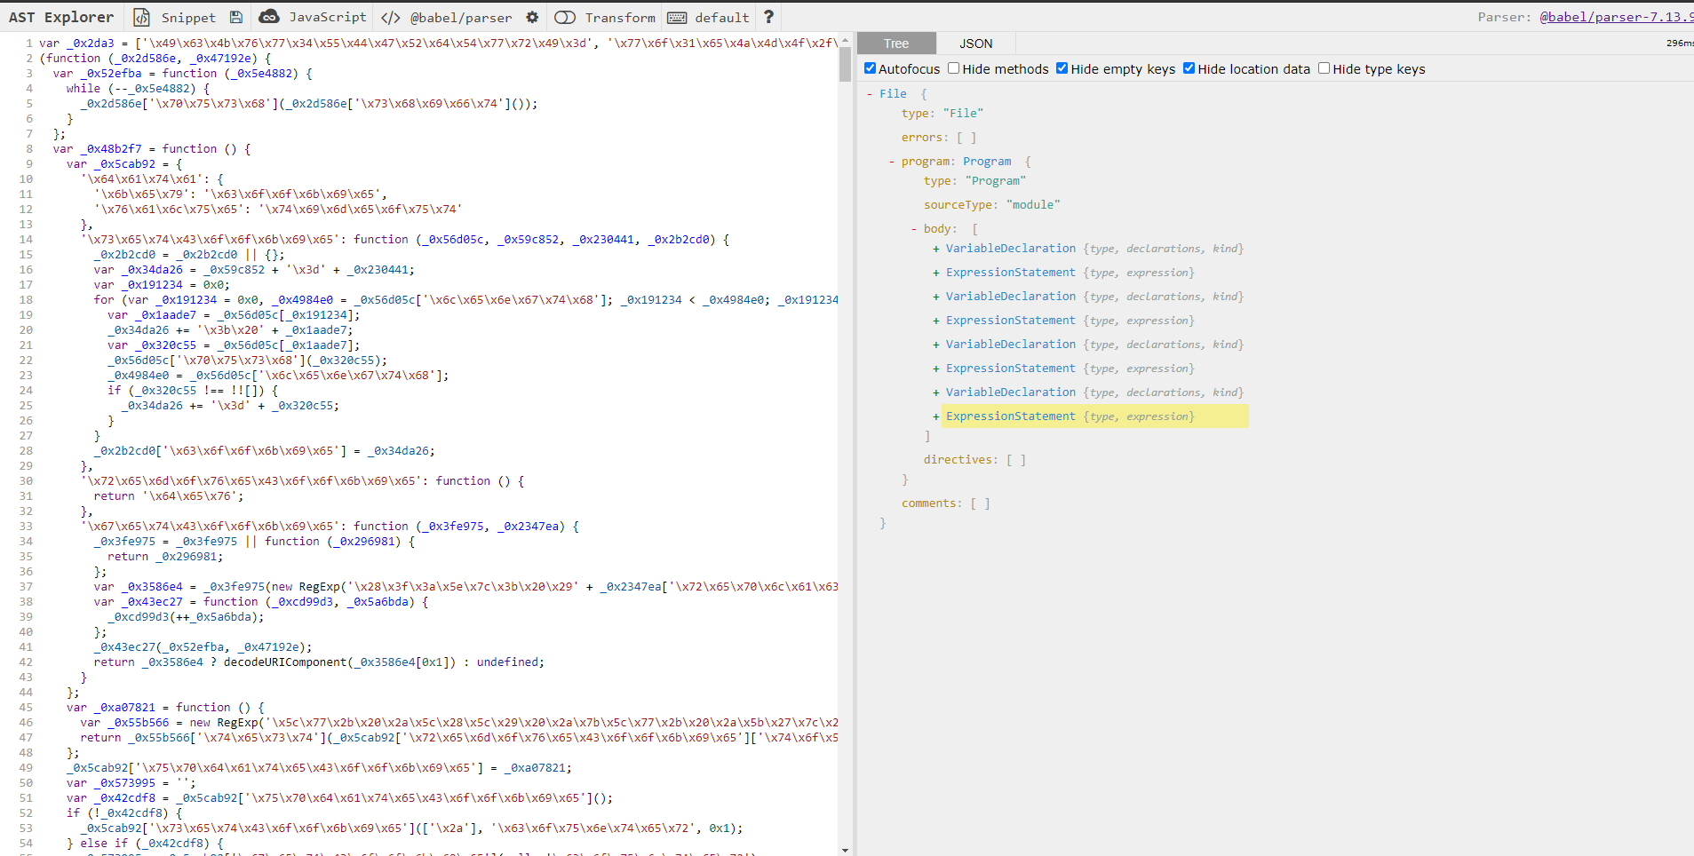This screenshot has height=856, width=1694.
Task: Uncheck Hide location data checkbox
Action: click(x=1189, y=68)
